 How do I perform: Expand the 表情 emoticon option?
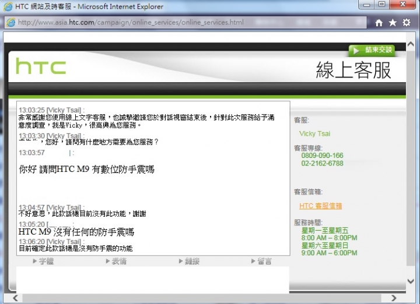[x=116, y=261]
